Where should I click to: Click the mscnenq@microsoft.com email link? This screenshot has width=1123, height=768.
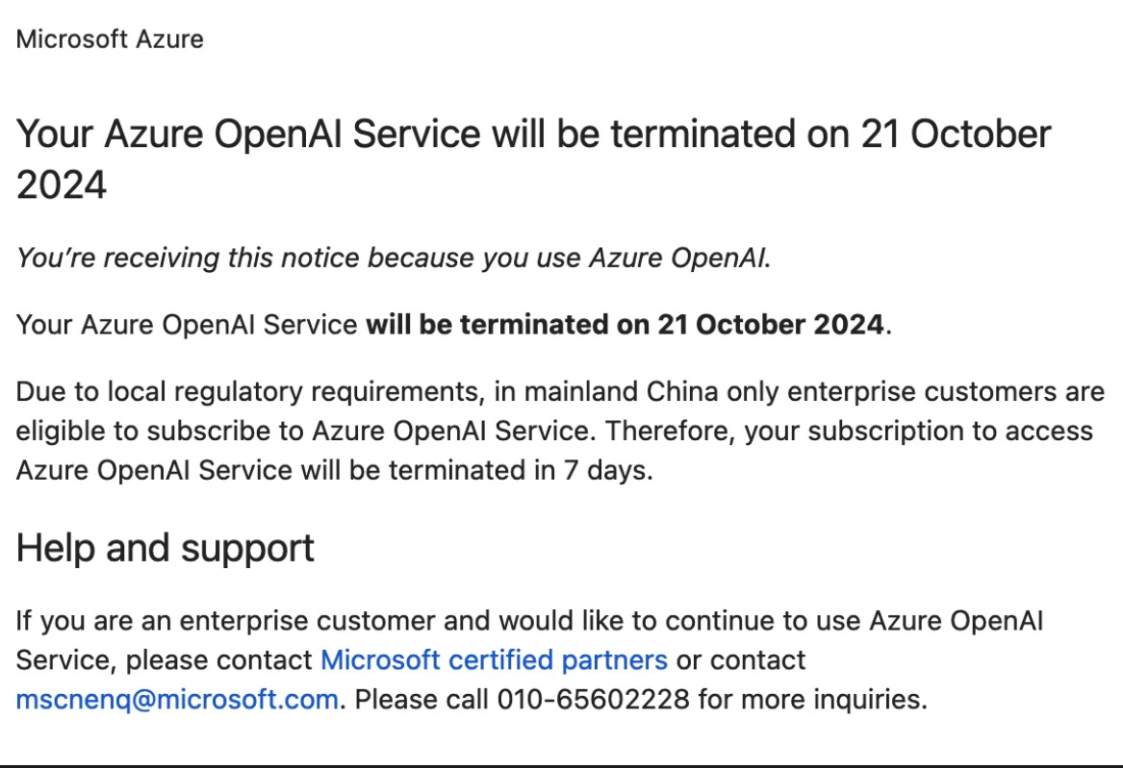pyautogui.click(x=177, y=699)
